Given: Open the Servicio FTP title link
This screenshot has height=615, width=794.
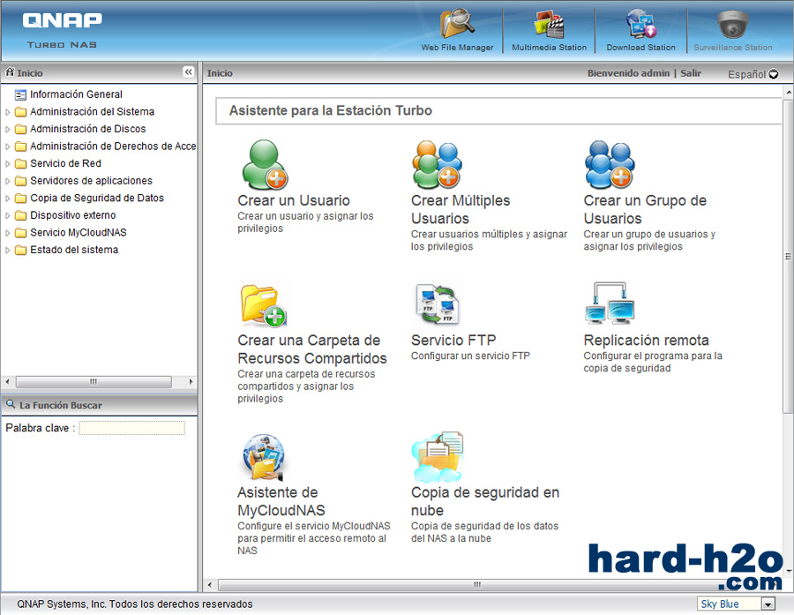Looking at the screenshot, I should click(x=453, y=340).
